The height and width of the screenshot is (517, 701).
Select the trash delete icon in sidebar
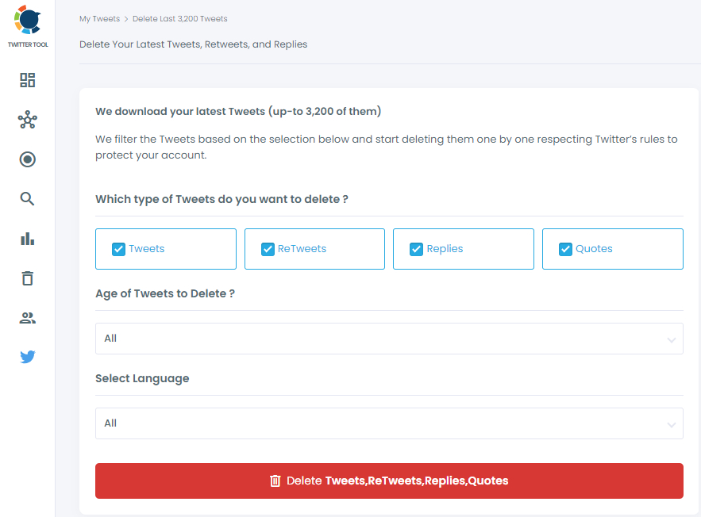[27, 278]
